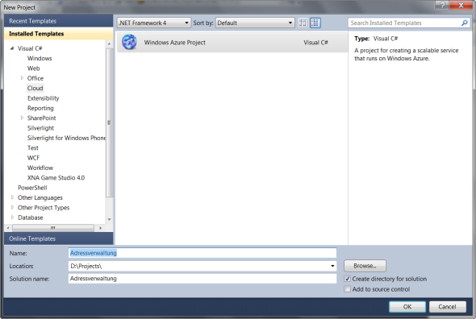The image size is (476, 319).
Task: Enable Add to source control checkbox
Action: [347, 289]
